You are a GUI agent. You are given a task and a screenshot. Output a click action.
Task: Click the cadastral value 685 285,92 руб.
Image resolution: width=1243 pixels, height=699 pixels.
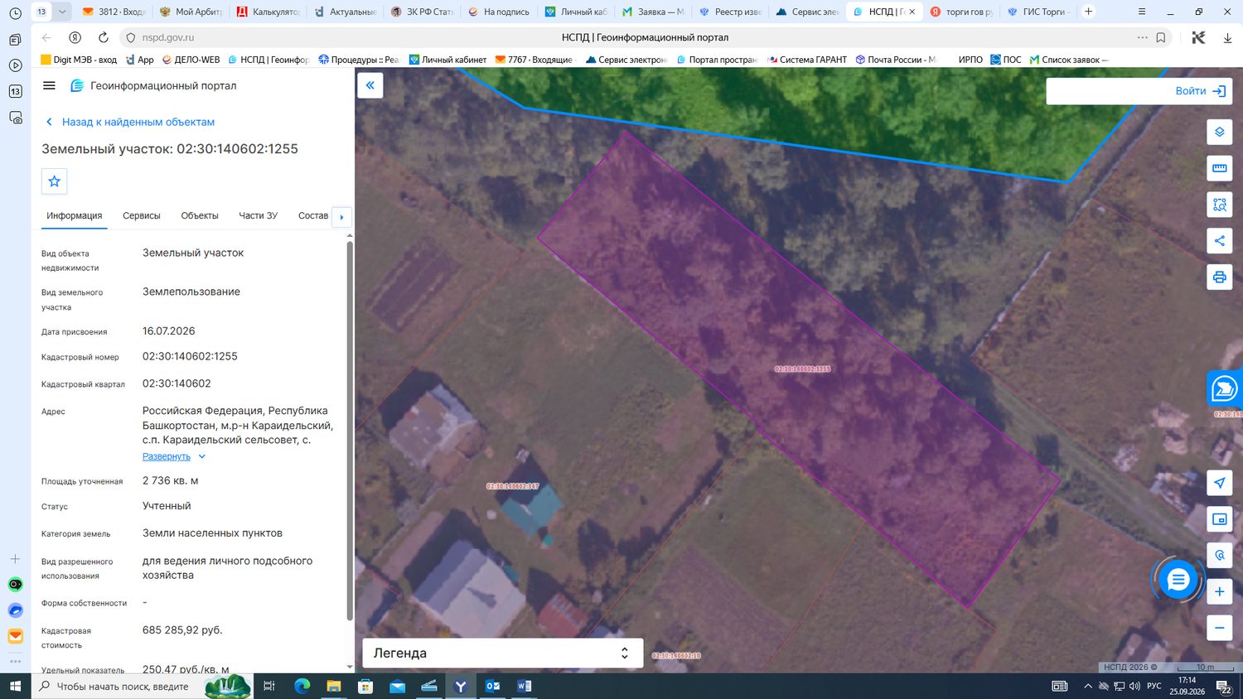pos(182,629)
